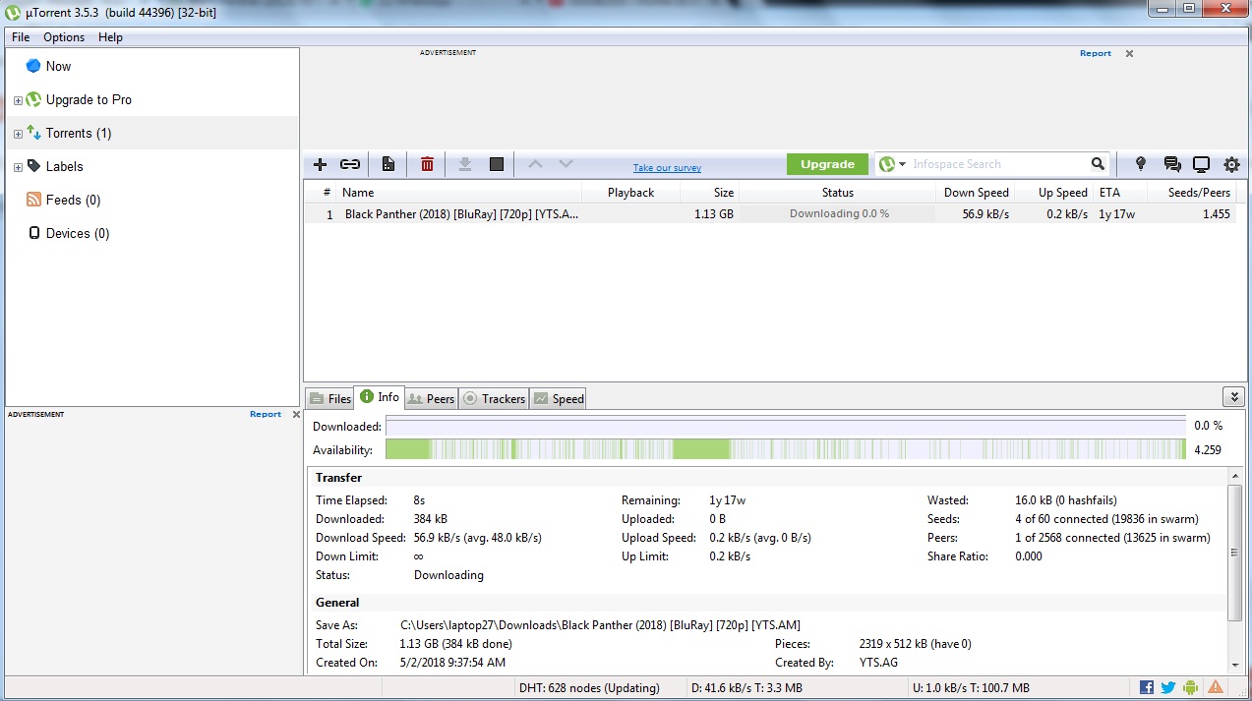Click Create New Torrent file icon
Image resolution: width=1252 pixels, height=701 pixels.
pyautogui.click(x=388, y=164)
